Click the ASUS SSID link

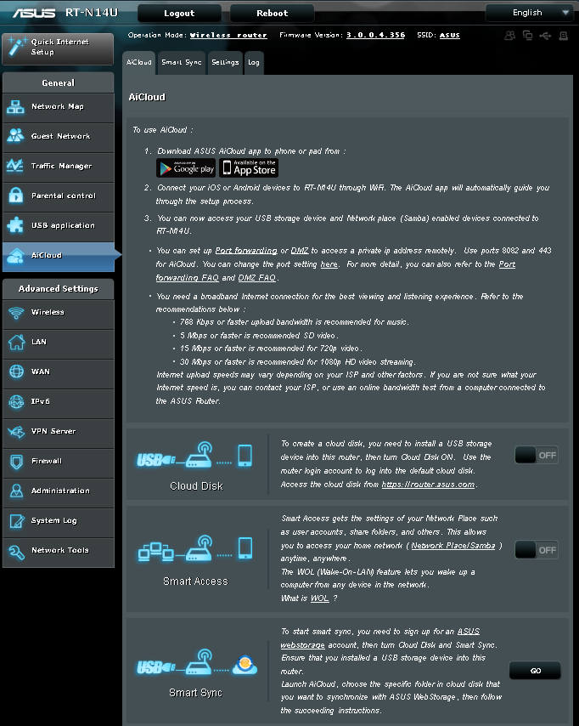[449, 35]
